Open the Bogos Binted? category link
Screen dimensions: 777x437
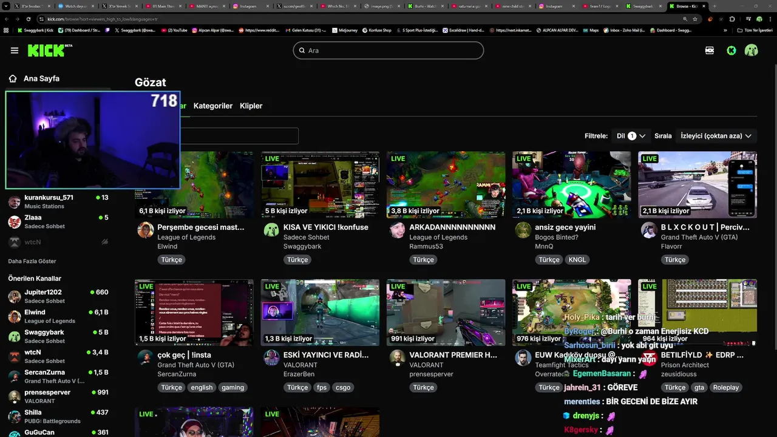coord(557,237)
